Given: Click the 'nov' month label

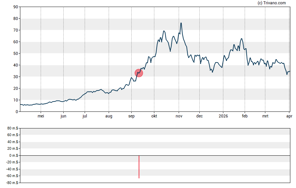Looking at the screenshot, I should point(179,116).
